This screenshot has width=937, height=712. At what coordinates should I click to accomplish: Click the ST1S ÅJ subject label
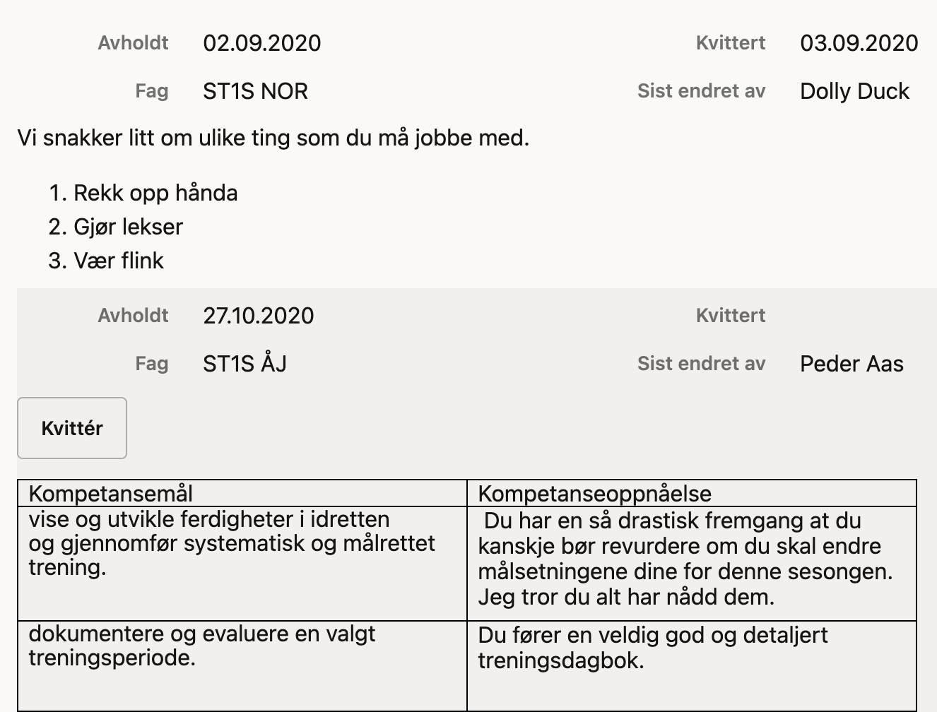[x=244, y=364]
